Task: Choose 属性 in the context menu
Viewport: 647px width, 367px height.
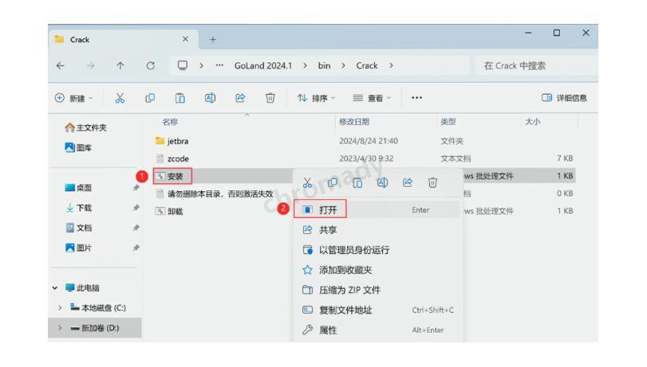Action: (377, 330)
